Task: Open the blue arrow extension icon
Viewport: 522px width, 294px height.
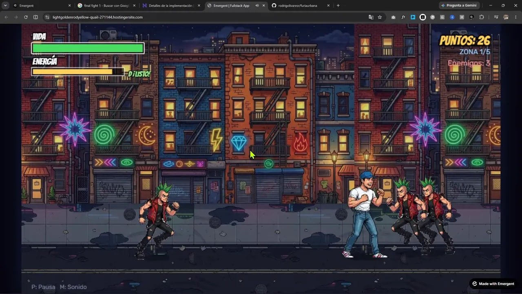Action: [x=413, y=17]
